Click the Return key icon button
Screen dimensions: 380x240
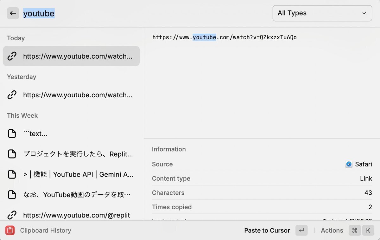pyautogui.click(x=301, y=230)
